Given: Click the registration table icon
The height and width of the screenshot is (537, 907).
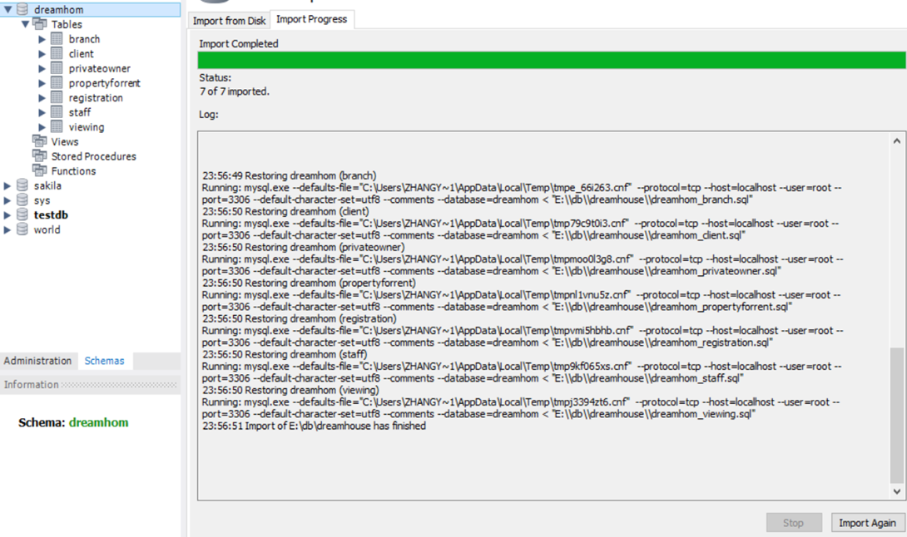Looking at the screenshot, I should pos(57,97).
